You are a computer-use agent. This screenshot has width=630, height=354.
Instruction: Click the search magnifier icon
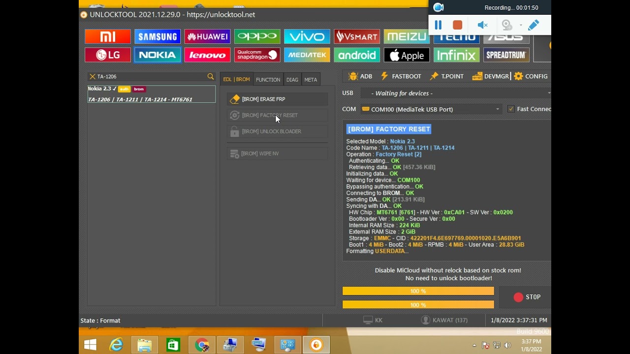211,77
